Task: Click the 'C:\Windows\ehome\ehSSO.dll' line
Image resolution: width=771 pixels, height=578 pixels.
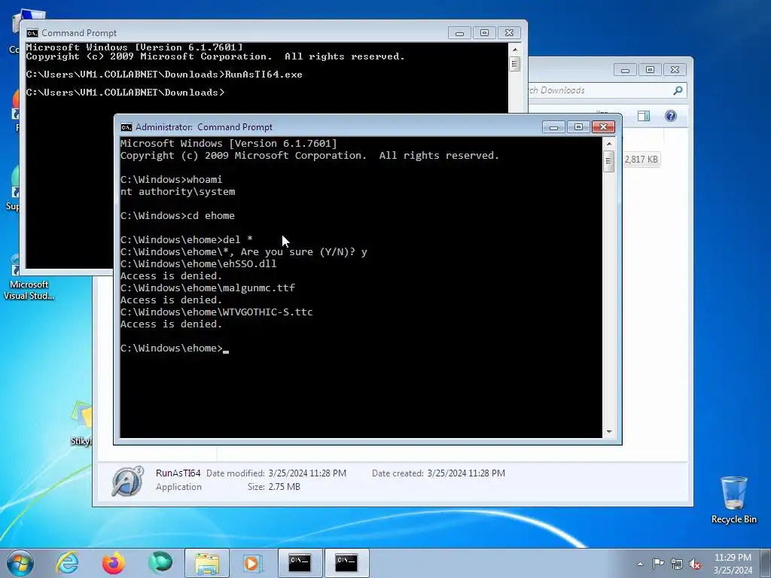Action: (x=199, y=264)
